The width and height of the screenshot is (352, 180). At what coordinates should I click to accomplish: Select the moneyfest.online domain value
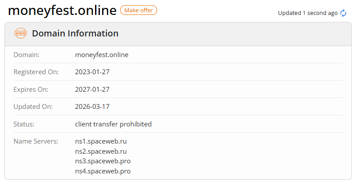click(102, 55)
